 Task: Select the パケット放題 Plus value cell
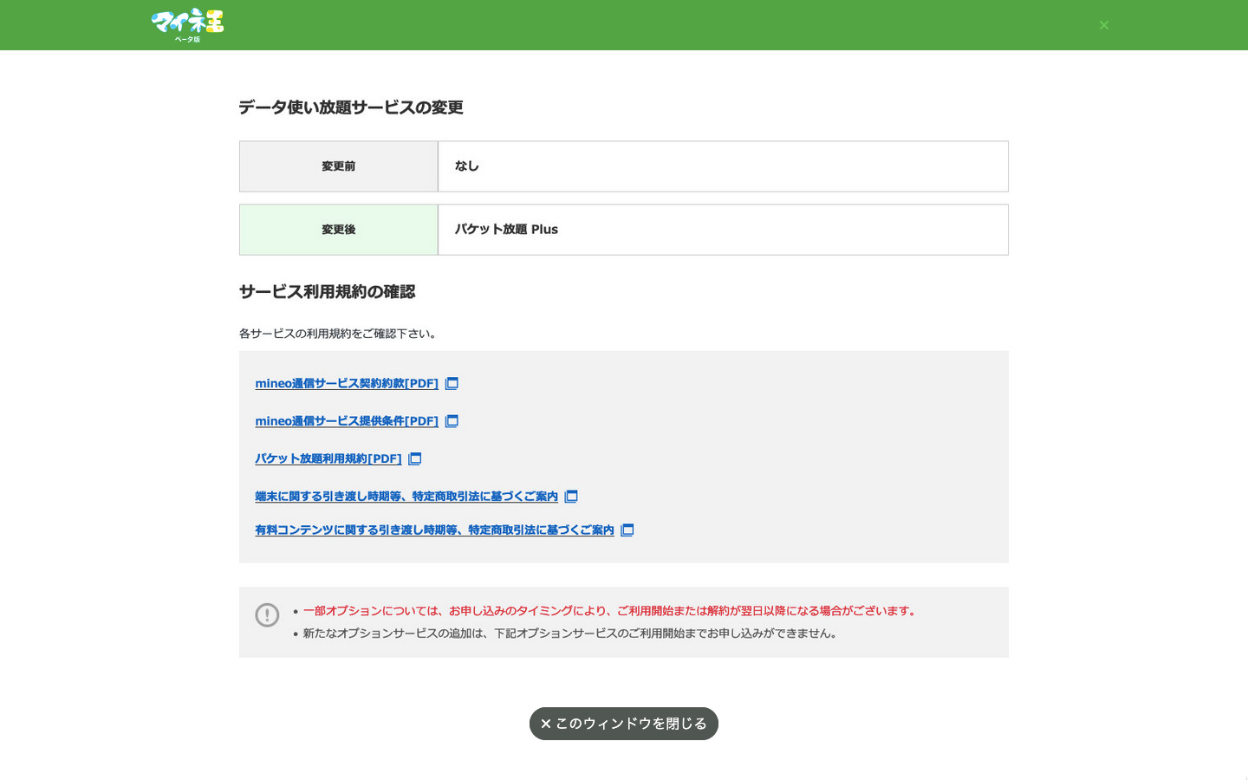click(x=722, y=230)
